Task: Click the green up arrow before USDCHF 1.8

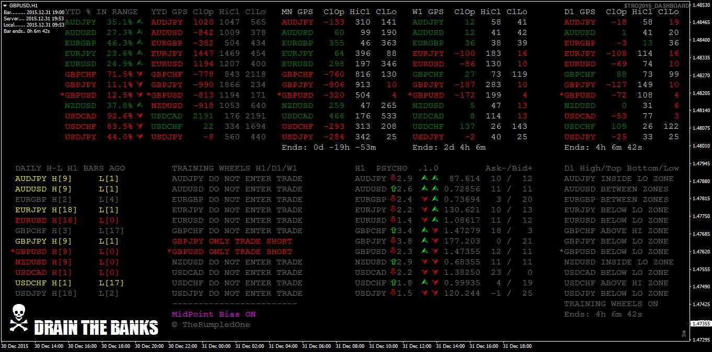Action: (393, 283)
